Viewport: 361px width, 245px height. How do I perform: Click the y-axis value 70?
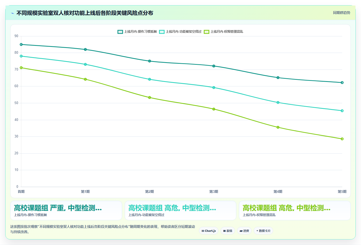click(x=16, y=70)
